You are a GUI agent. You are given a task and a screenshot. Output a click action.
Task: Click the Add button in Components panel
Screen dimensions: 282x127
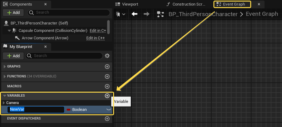pyautogui.click(x=13, y=12)
